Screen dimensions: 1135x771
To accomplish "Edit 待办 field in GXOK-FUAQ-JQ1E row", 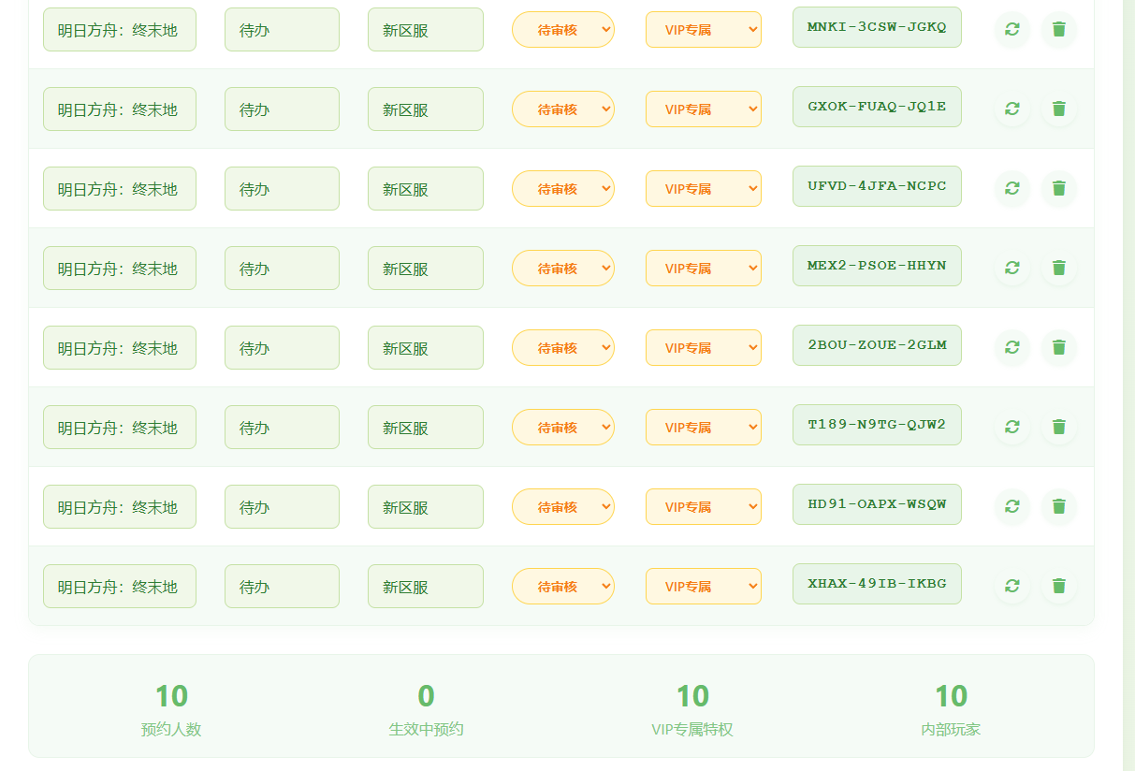I will pos(282,109).
